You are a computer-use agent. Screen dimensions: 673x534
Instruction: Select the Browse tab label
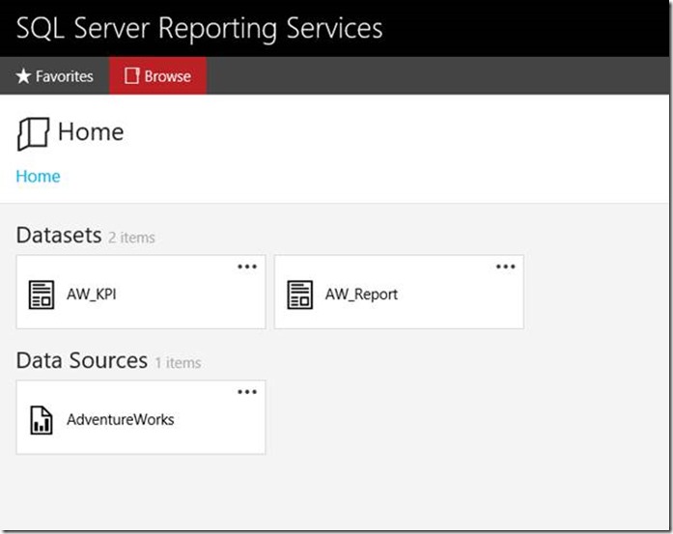coord(168,76)
